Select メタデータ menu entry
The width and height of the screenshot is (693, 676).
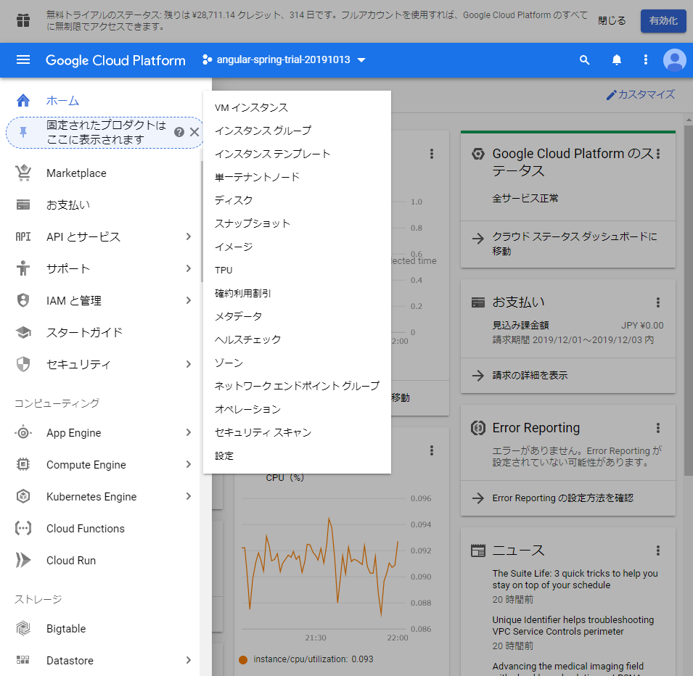(297, 316)
